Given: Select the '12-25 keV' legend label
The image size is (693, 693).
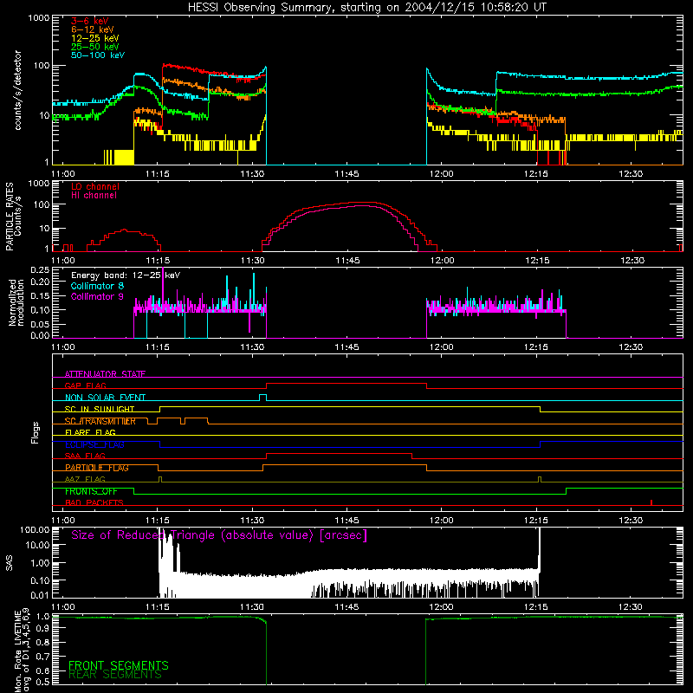Looking at the screenshot, I should pyautogui.click(x=94, y=38).
